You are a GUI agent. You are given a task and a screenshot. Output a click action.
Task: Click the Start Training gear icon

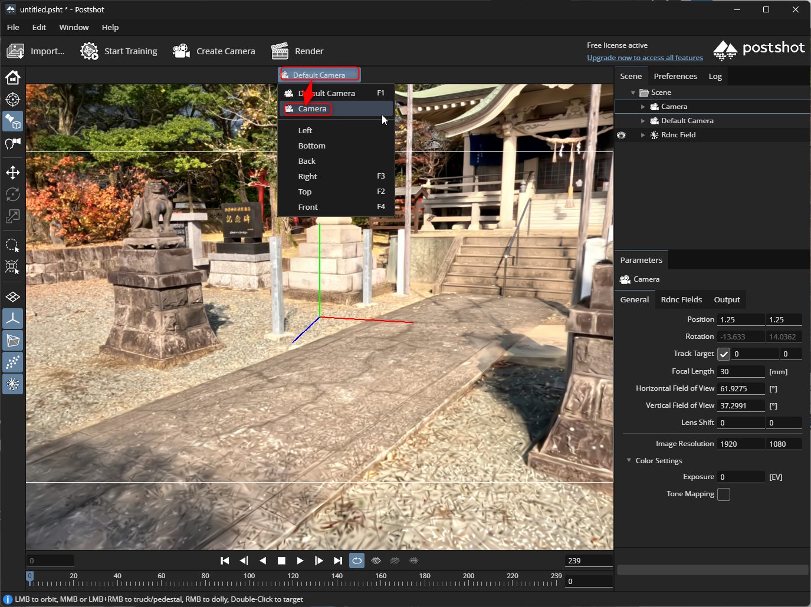pos(89,51)
